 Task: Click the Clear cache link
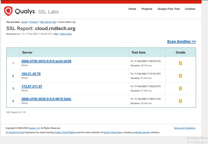tap(66, 34)
